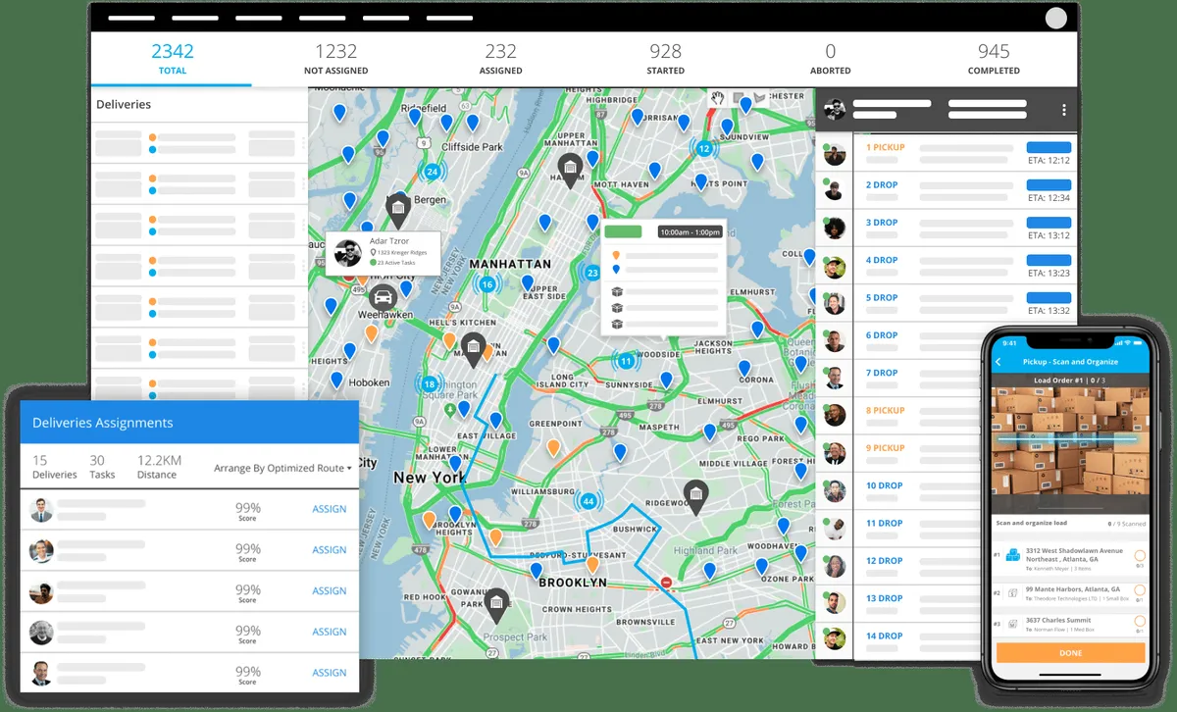Click ASSIGN for the second driver row
Screen dimensions: 1177x712
(x=330, y=550)
